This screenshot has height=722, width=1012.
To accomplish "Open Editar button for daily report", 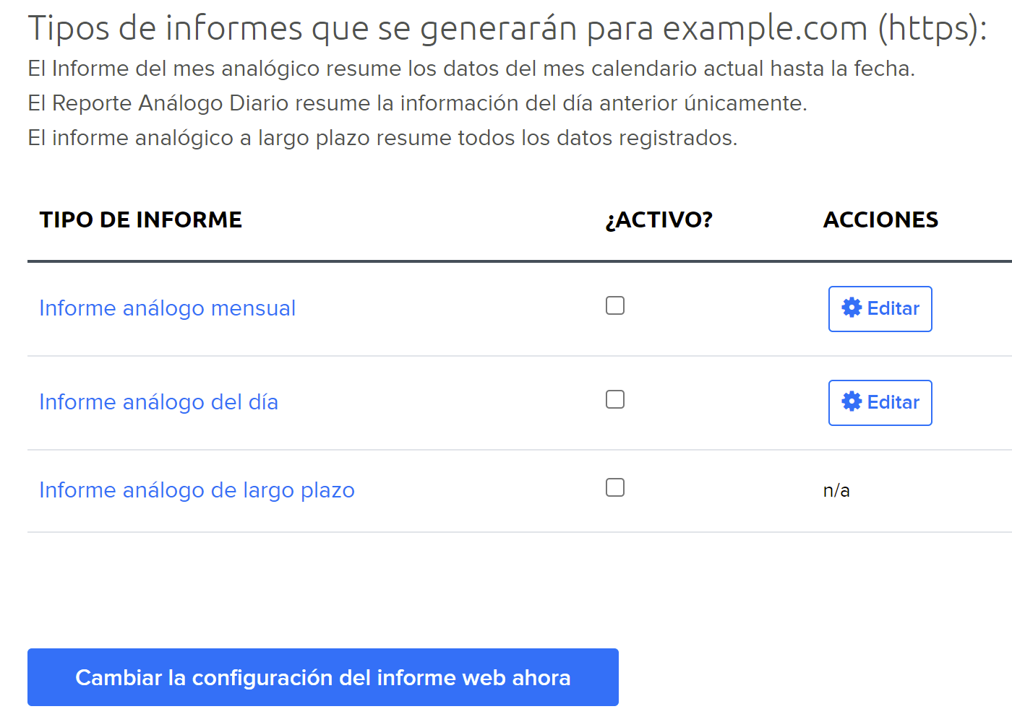I will click(x=880, y=403).
